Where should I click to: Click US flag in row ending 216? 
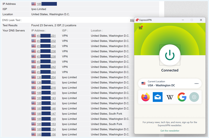[x=34, y=88]
